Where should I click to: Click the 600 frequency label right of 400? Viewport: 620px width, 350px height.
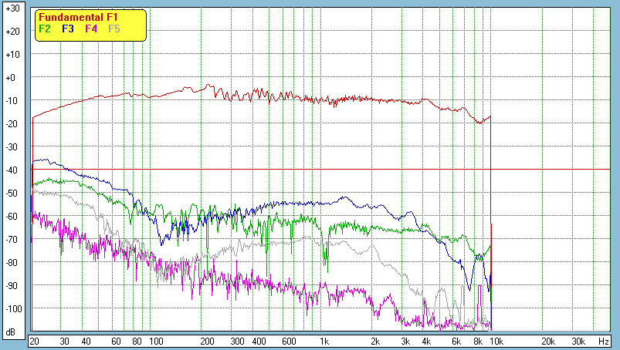288,340
